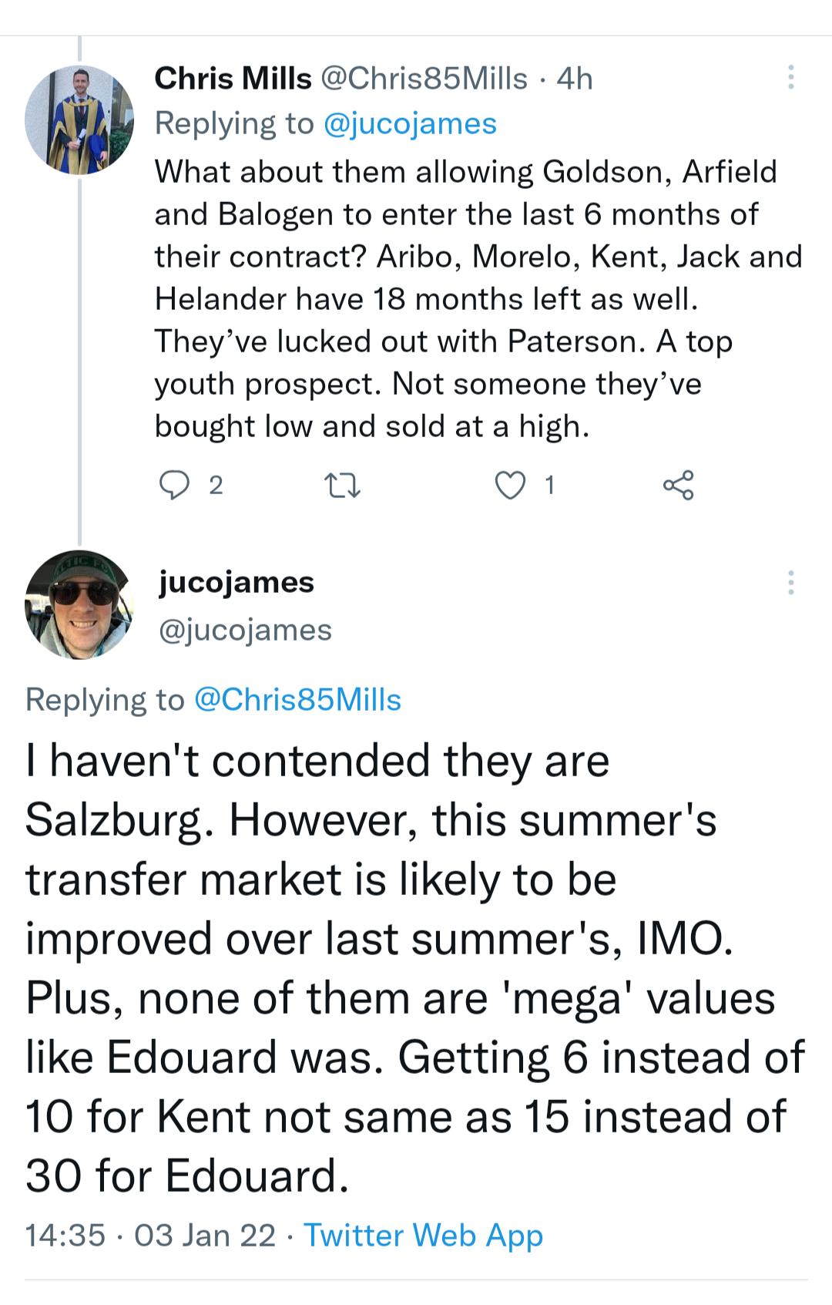The width and height of the screenshot is (832, 1305).
Task: Click Chris Mills' tweet text about Goldson
Action: (462, 299)
